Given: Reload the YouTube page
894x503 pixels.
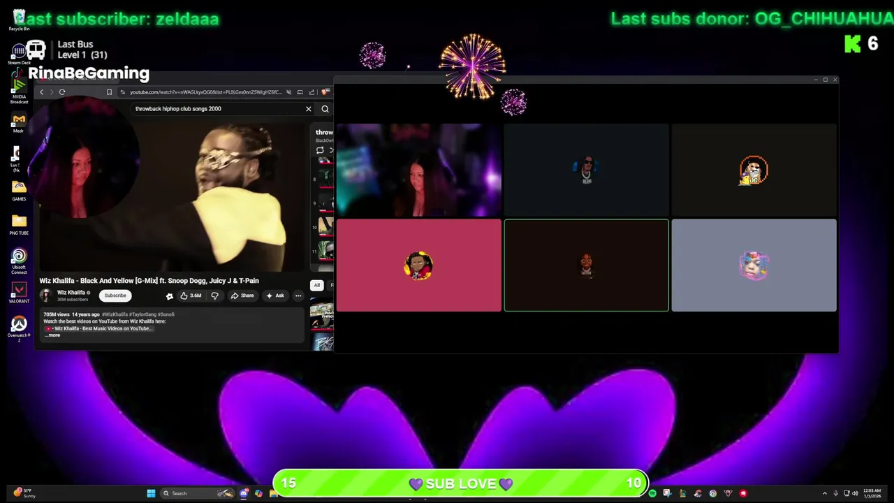Looking at the screenshot, I should (62, 92).
